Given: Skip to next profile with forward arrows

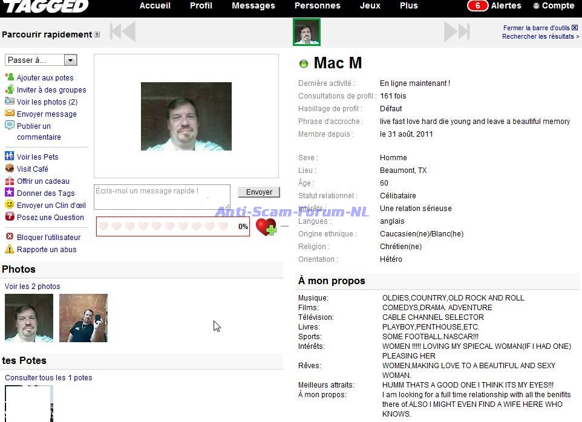Looking at the screenshot, I should [457, 31].
